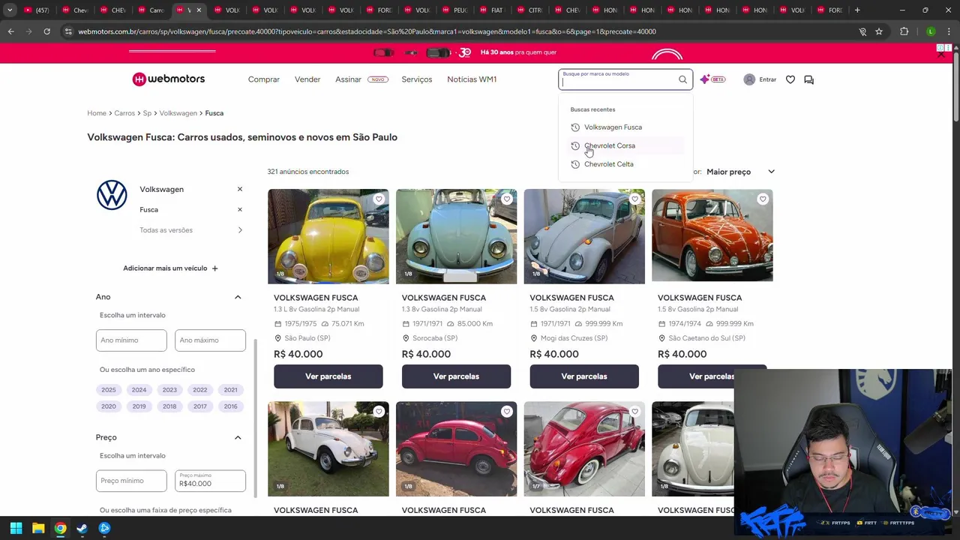The width and height of the screenshot is (960, 540).
Task: Open the chat messages icon
Action: [x=808, y=79]
